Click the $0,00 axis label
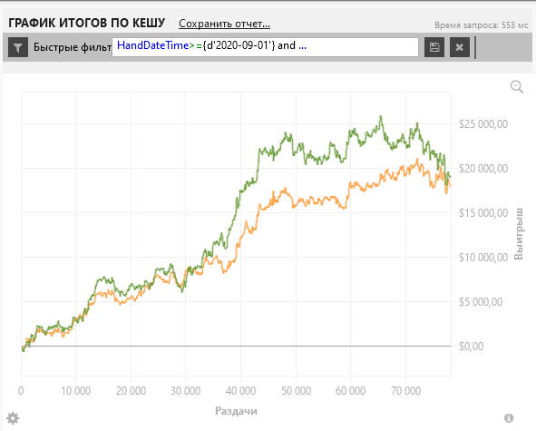 point(471,347)
